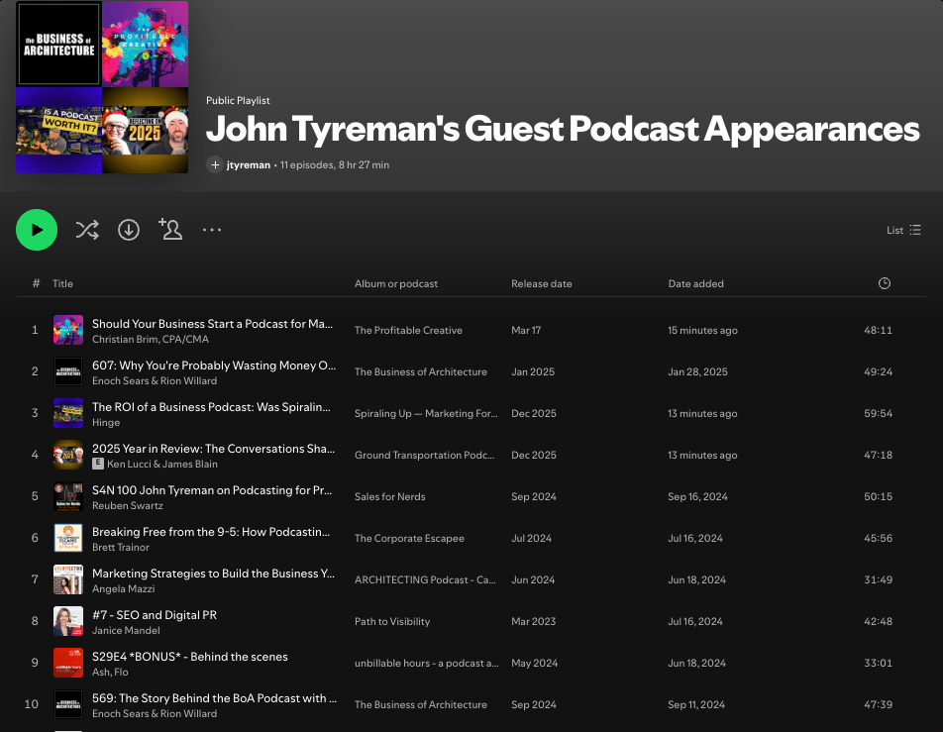Click the Date added column header

pos(695,283)
